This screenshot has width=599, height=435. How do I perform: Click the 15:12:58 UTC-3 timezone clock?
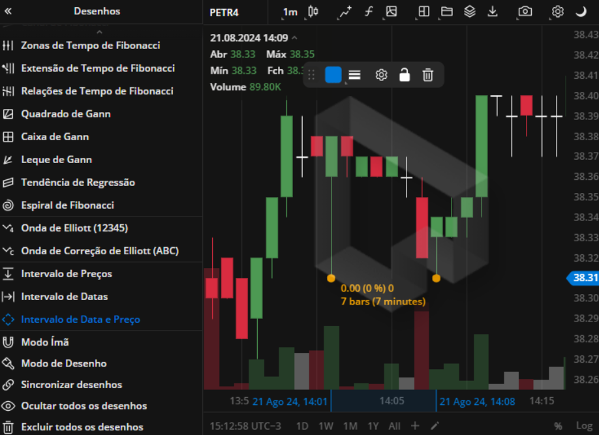coord(245,426)
